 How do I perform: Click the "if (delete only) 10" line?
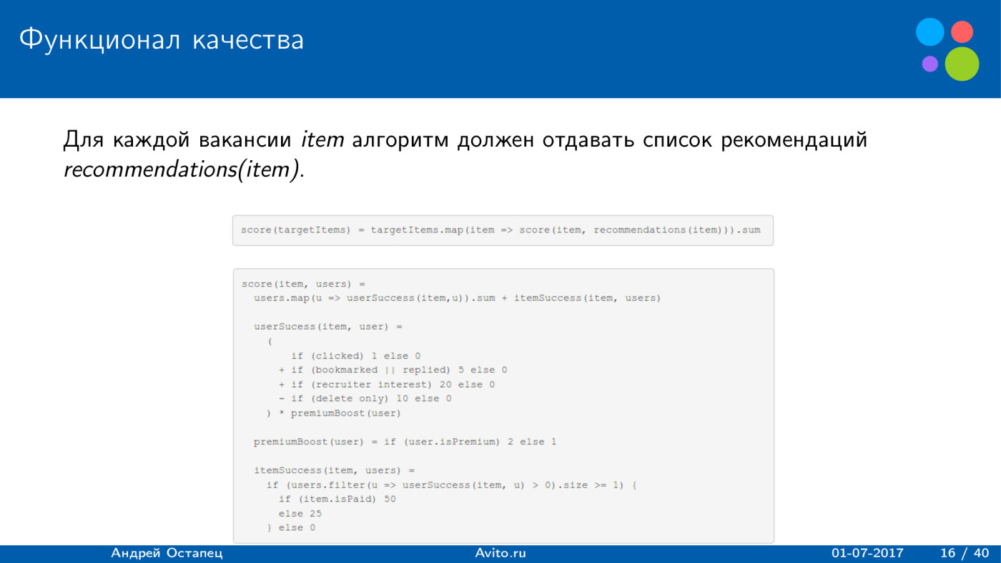[x=365, y=398]
